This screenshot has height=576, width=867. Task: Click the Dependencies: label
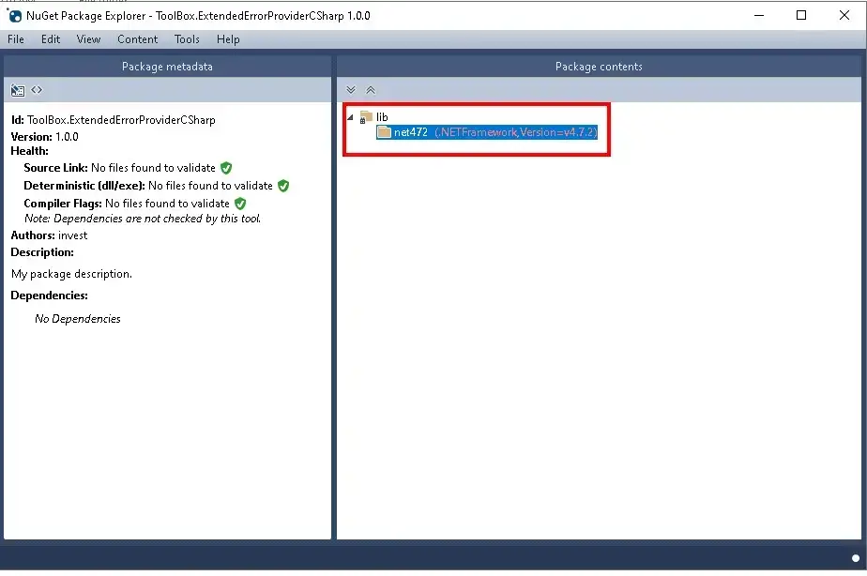[49, 296]
